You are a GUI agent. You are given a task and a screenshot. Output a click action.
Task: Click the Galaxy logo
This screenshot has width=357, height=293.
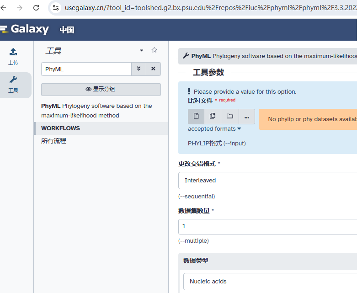25,29
